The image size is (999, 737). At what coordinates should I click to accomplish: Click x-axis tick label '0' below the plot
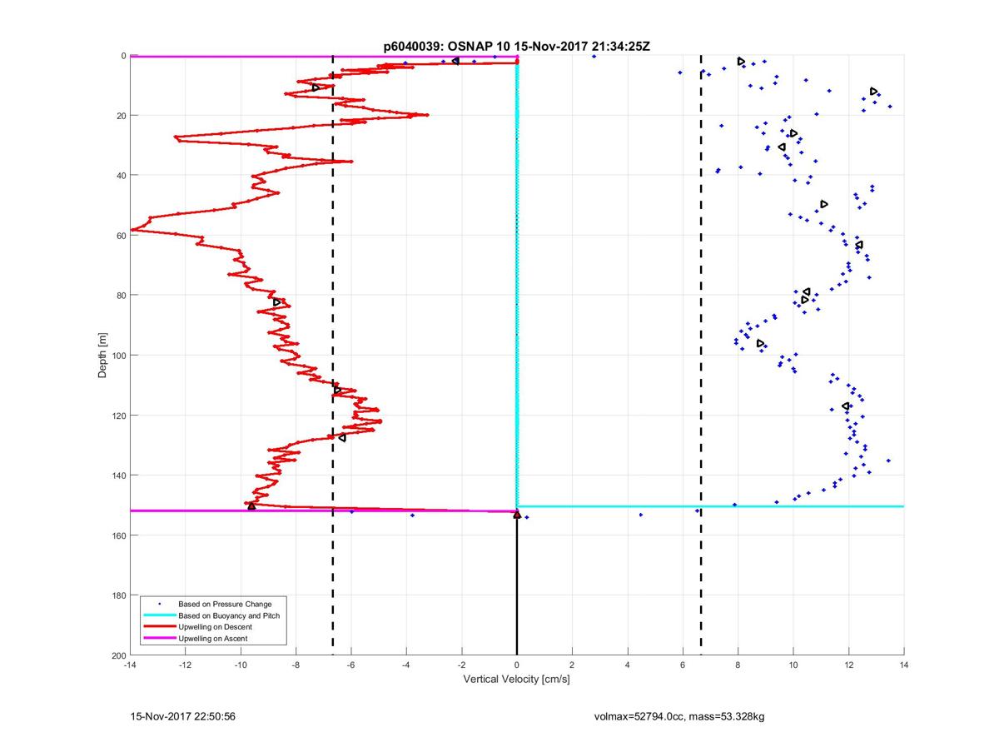pos(517,665)
